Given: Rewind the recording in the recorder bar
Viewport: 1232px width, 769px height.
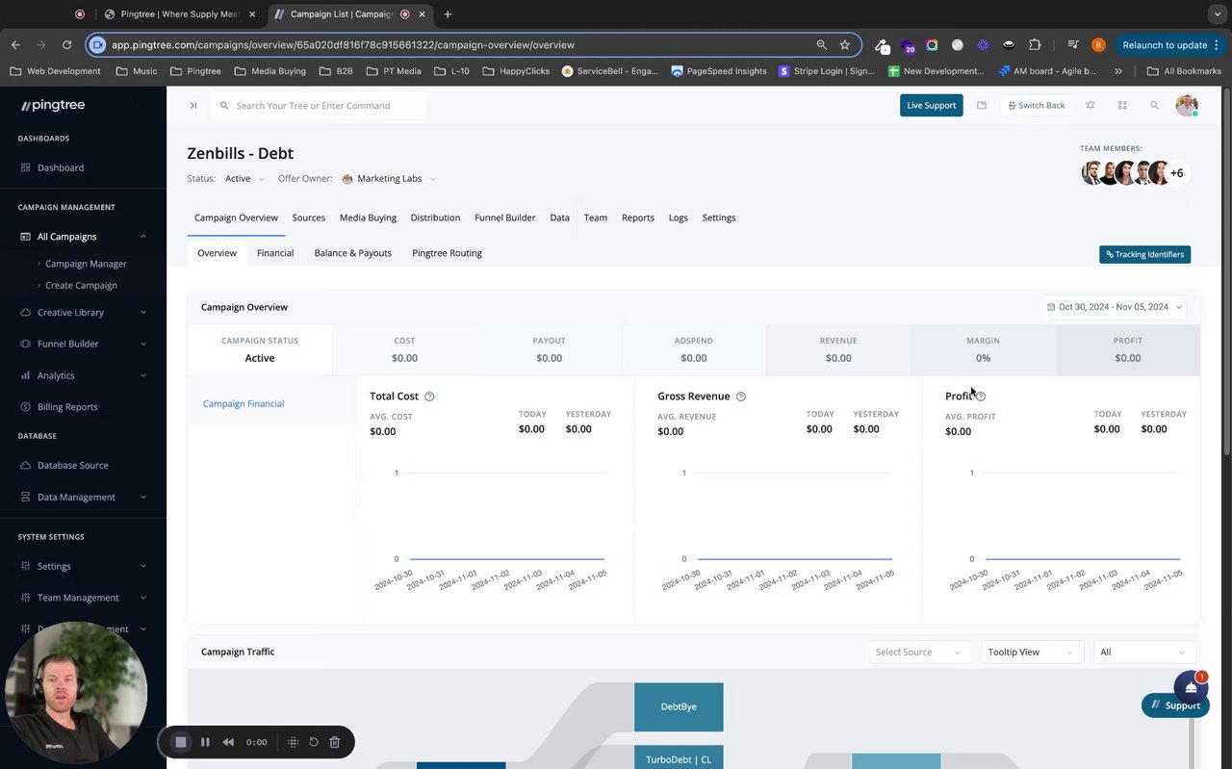Looking at the screenshot, I should 228,742.
